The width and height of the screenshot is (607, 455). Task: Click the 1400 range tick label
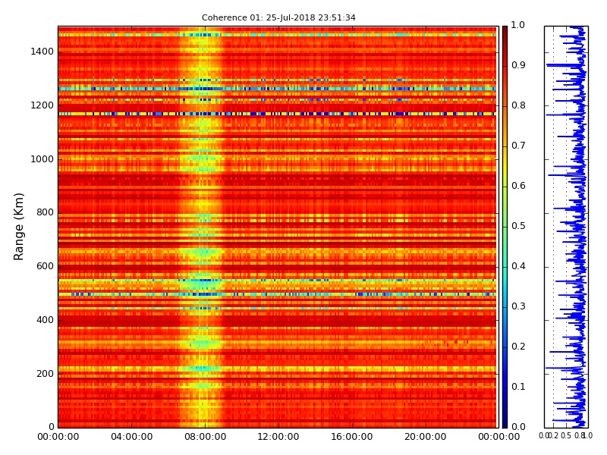[x=42, y=52]
